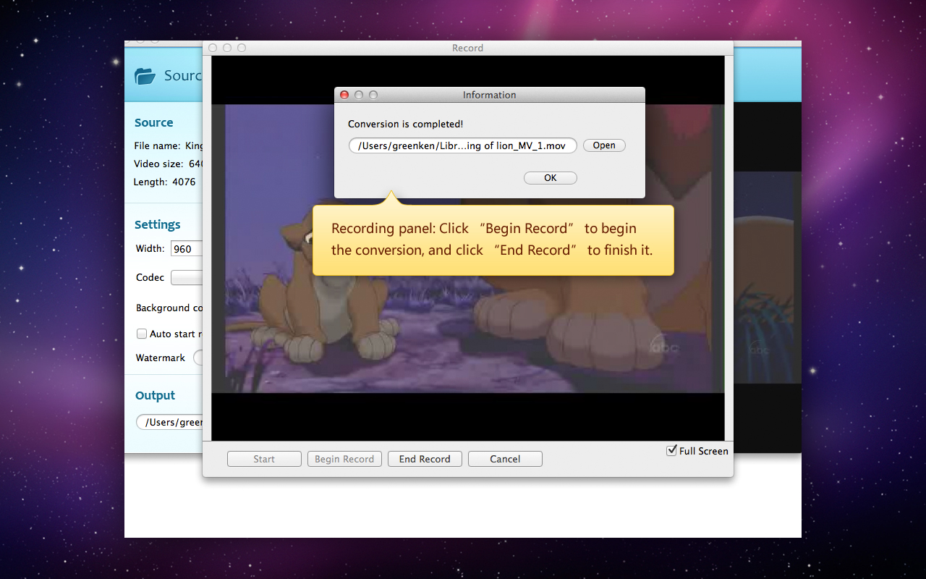Click the Output path field
926x579 pixels.
tap(171, 422)
